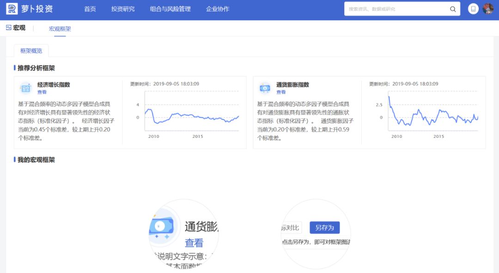Select the 框架概览 tab
Image resolution: width=499 pixels, height=273 pixels.
click(31, 51)
